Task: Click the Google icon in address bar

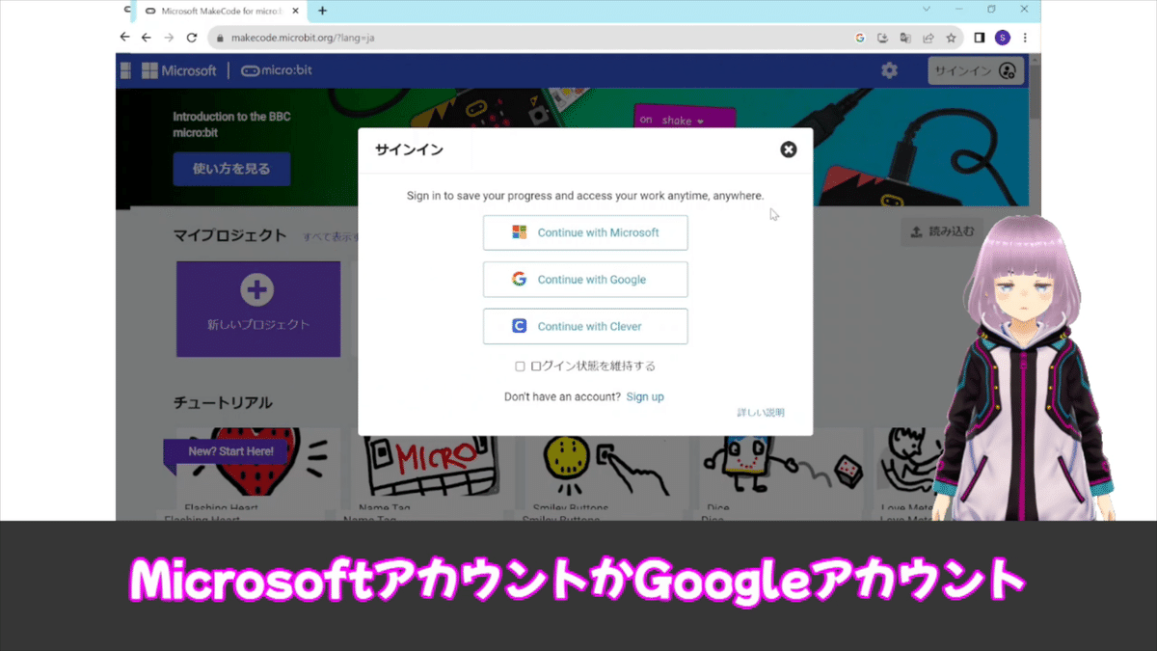Action: pos(860,38)
